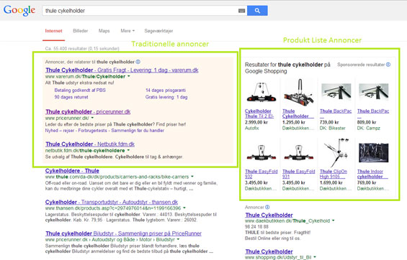Click the 'Autofix' seller text

251,128
